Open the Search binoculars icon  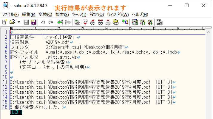78,22
